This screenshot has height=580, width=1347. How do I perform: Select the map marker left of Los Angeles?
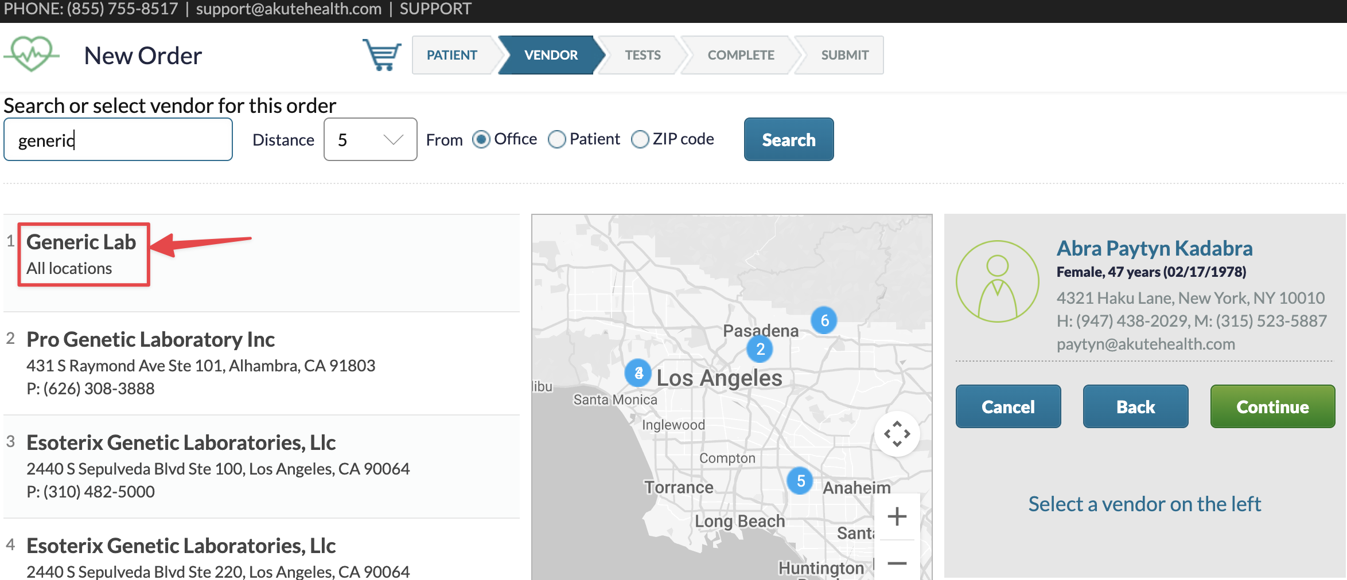click(x=639, y=374)
